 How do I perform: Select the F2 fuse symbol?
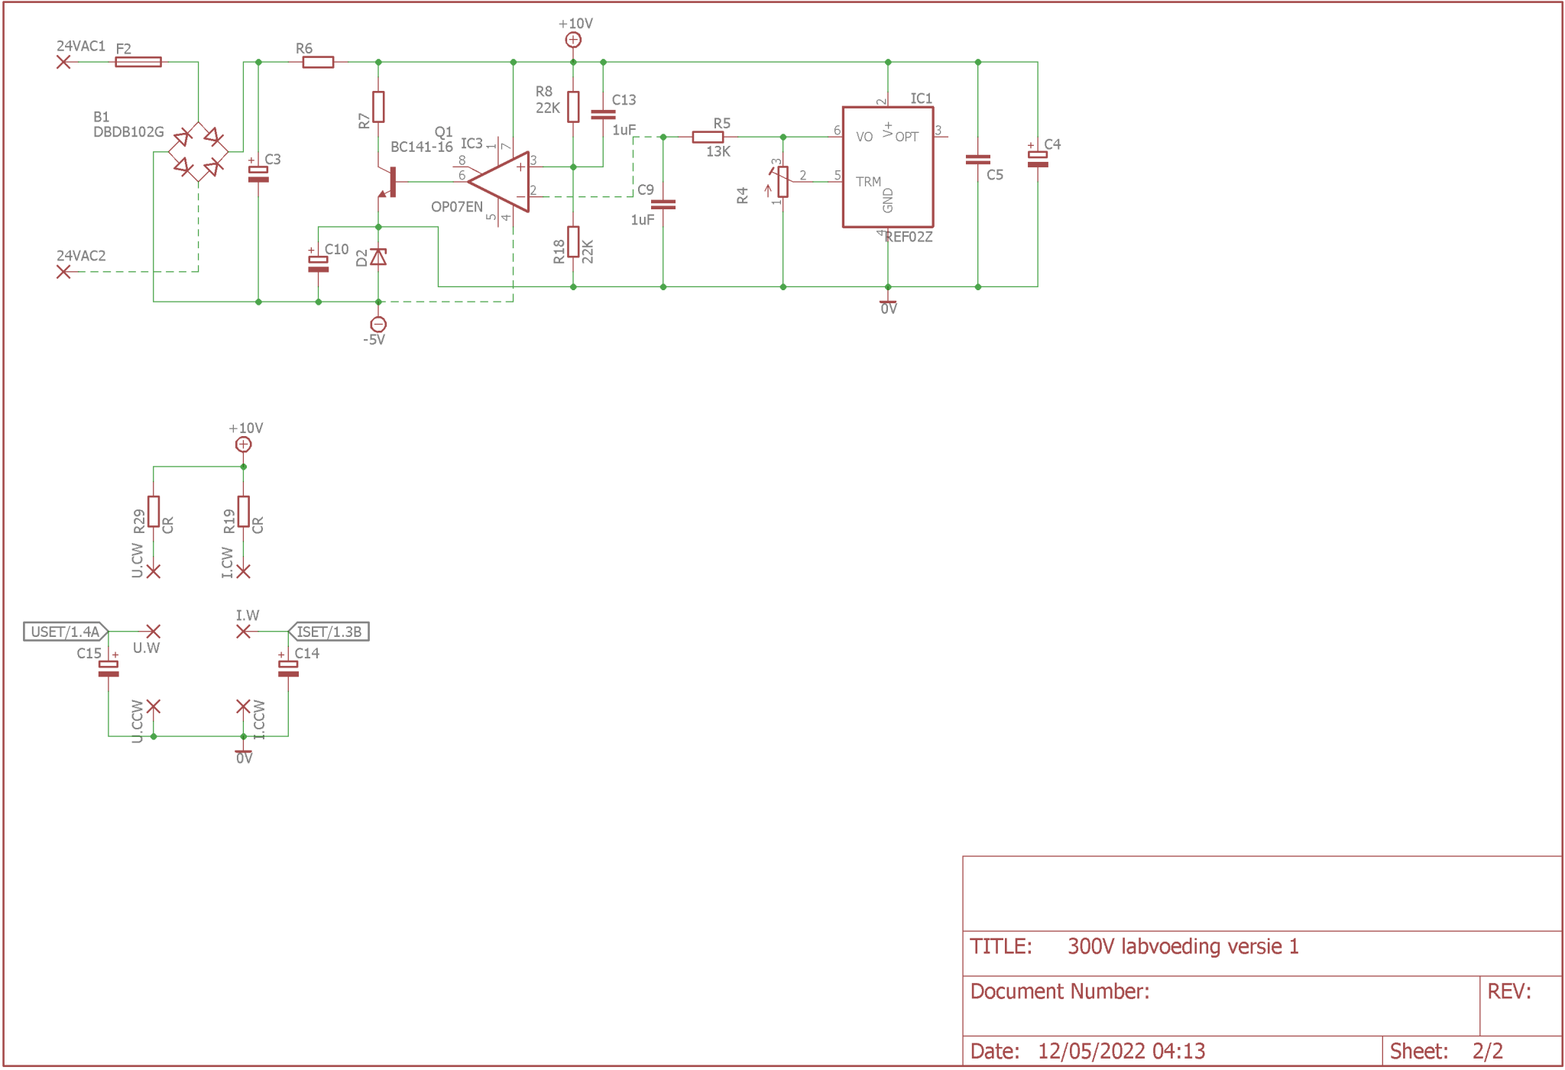pos(138,62)
